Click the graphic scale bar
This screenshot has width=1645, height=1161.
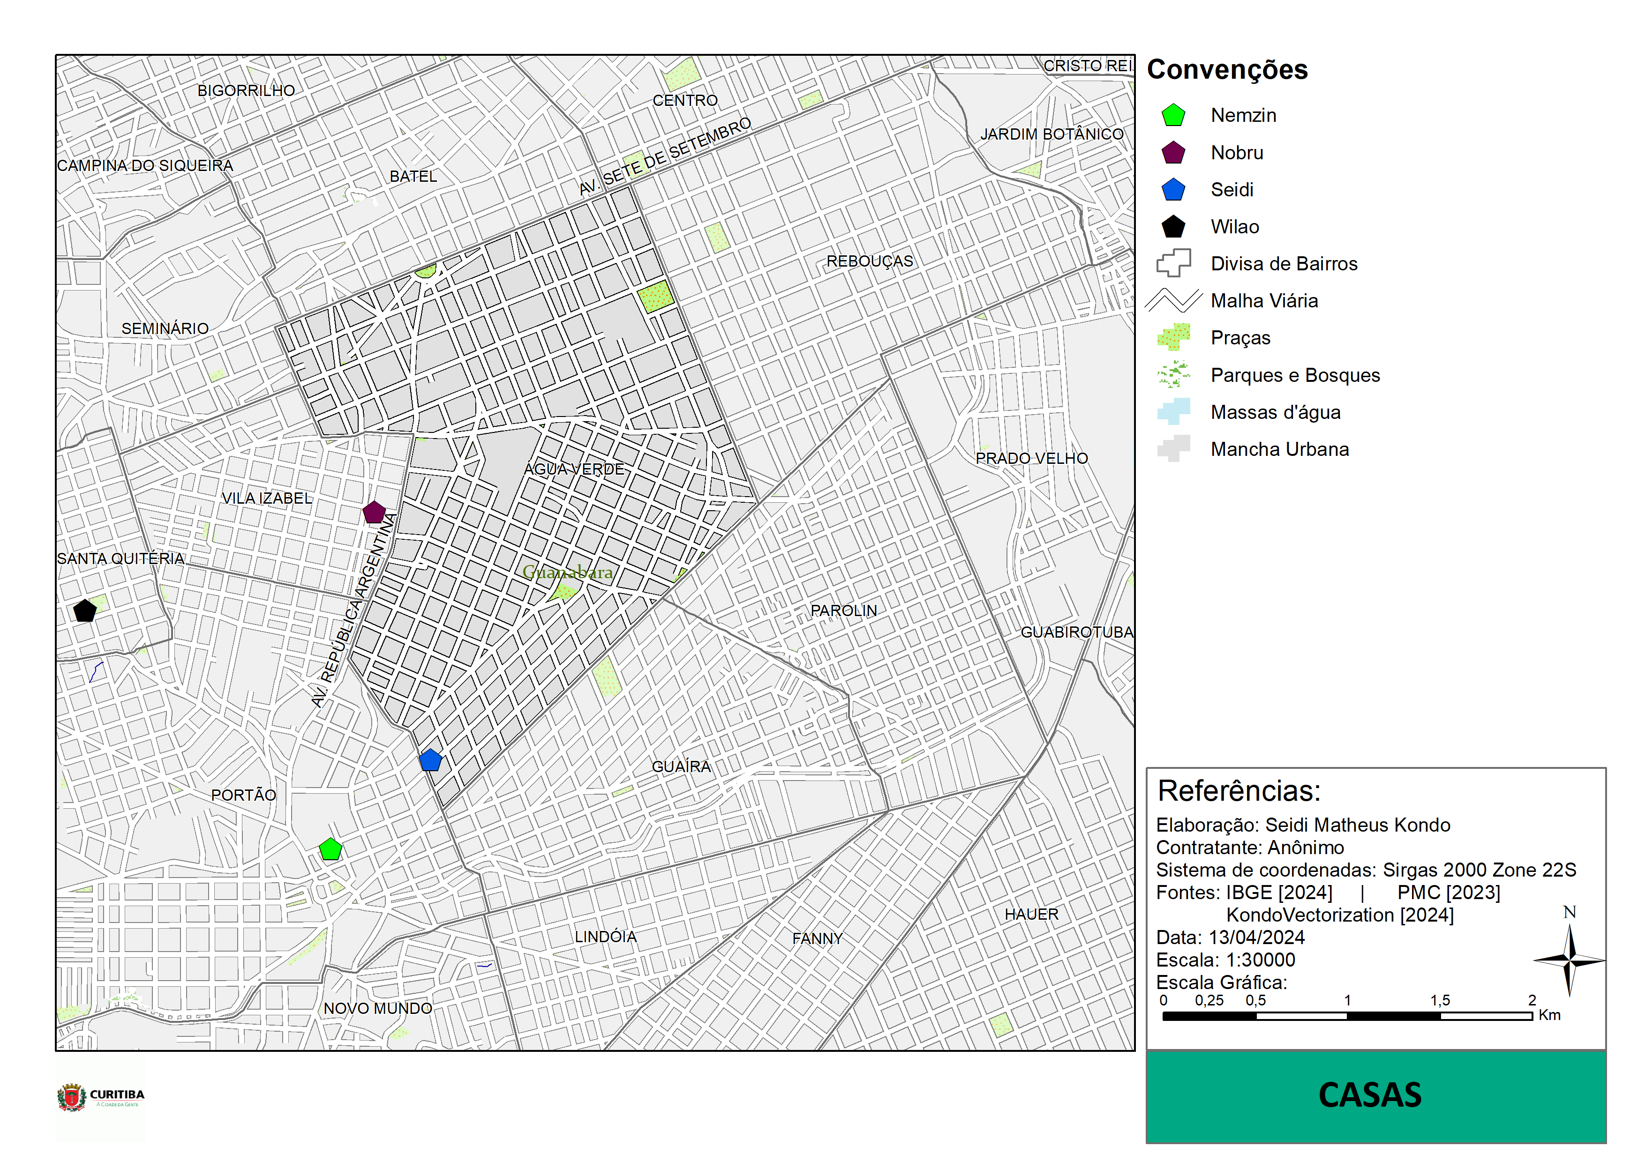pos(1348,1016)
